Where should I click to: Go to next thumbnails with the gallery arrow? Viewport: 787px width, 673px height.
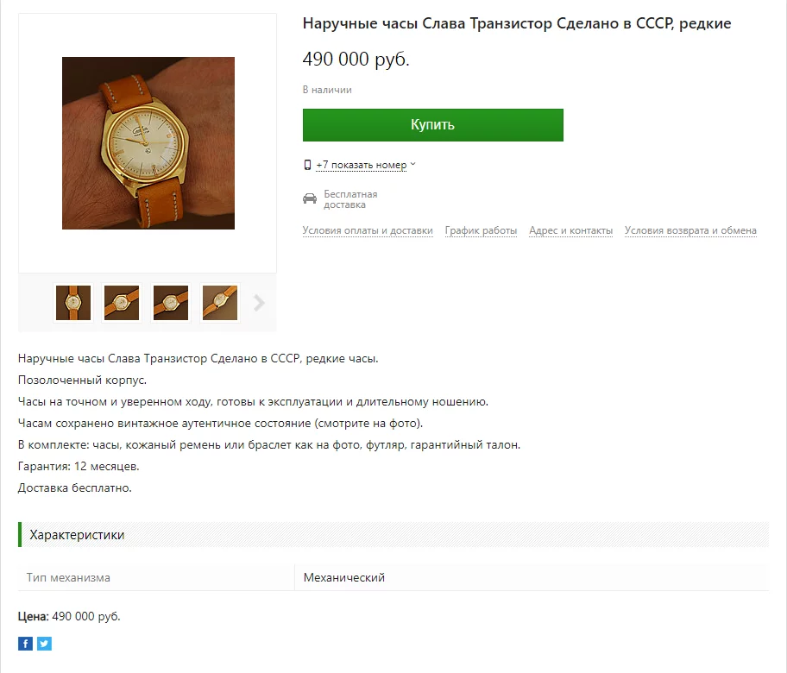click(259, 303)
